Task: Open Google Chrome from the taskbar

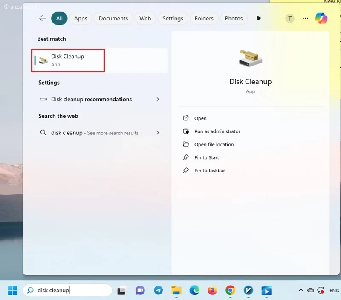Action: coord(230,291)
